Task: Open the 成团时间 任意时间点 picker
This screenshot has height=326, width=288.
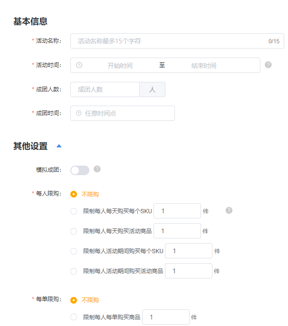Action: point(126,113)
